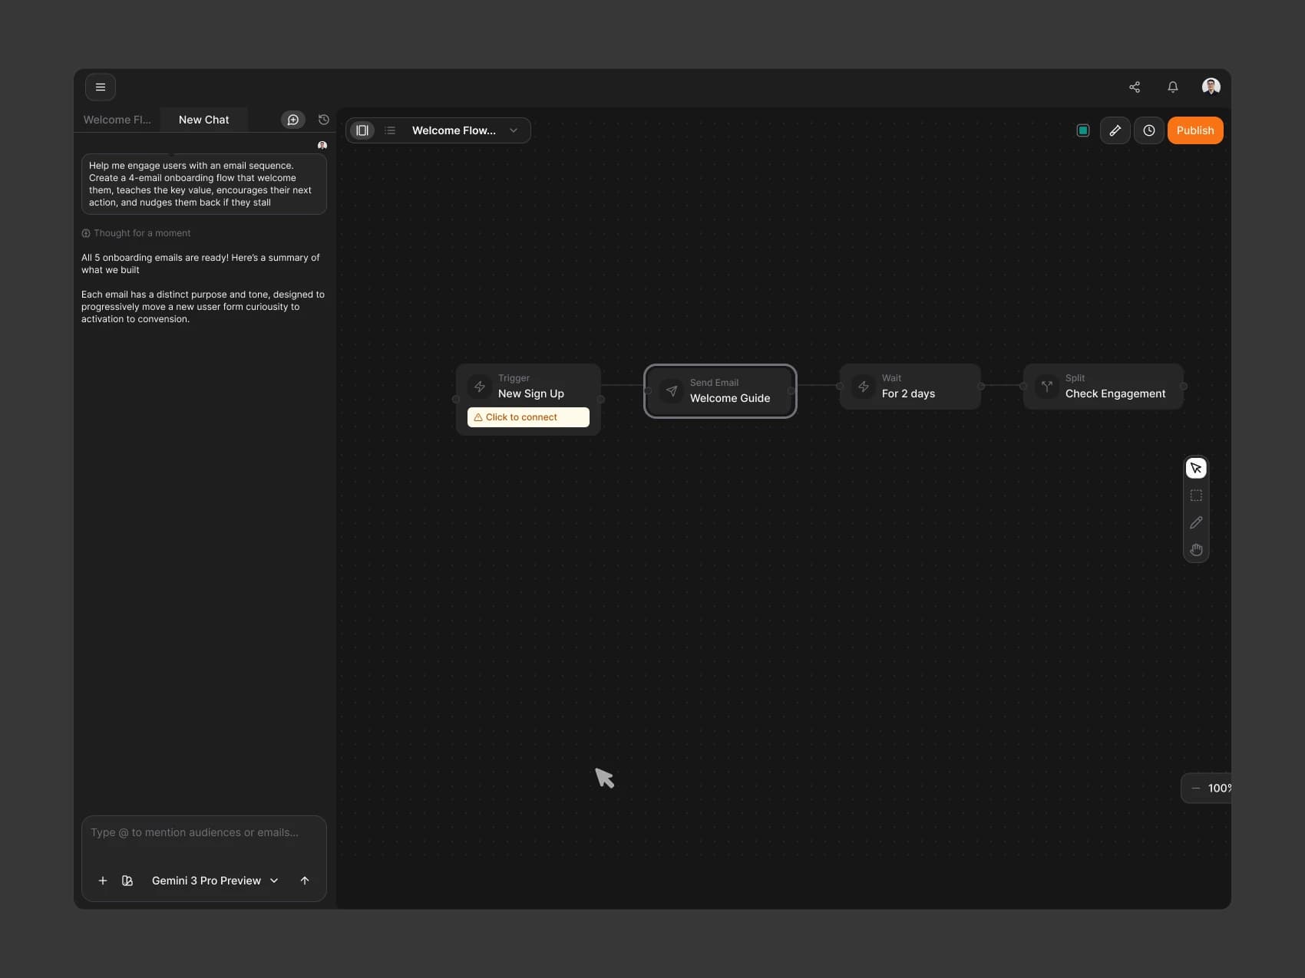Focus the chat message input field
This screenshot has width=1305, height=978.
click(x=204, y=833)
